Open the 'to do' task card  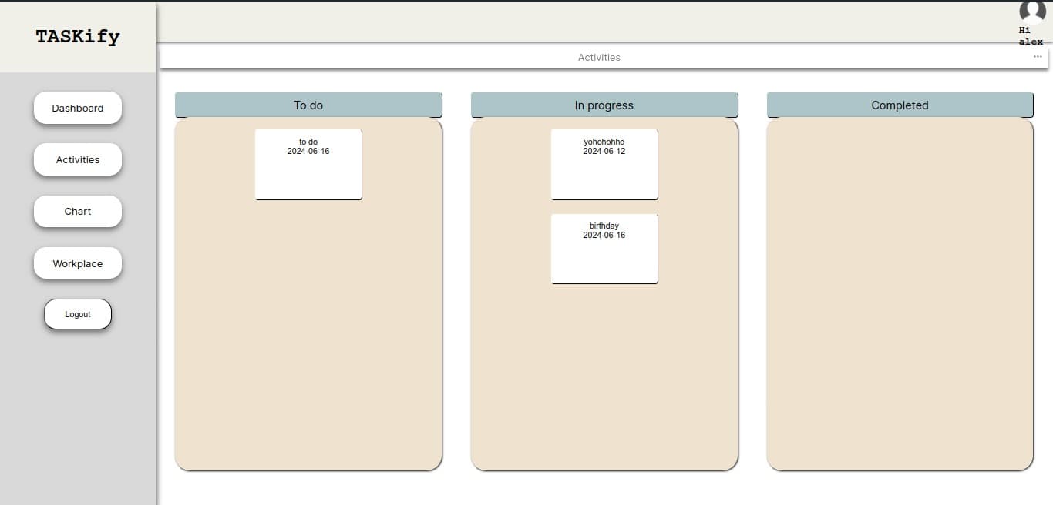pyautogui.click(x=308, y=164)
